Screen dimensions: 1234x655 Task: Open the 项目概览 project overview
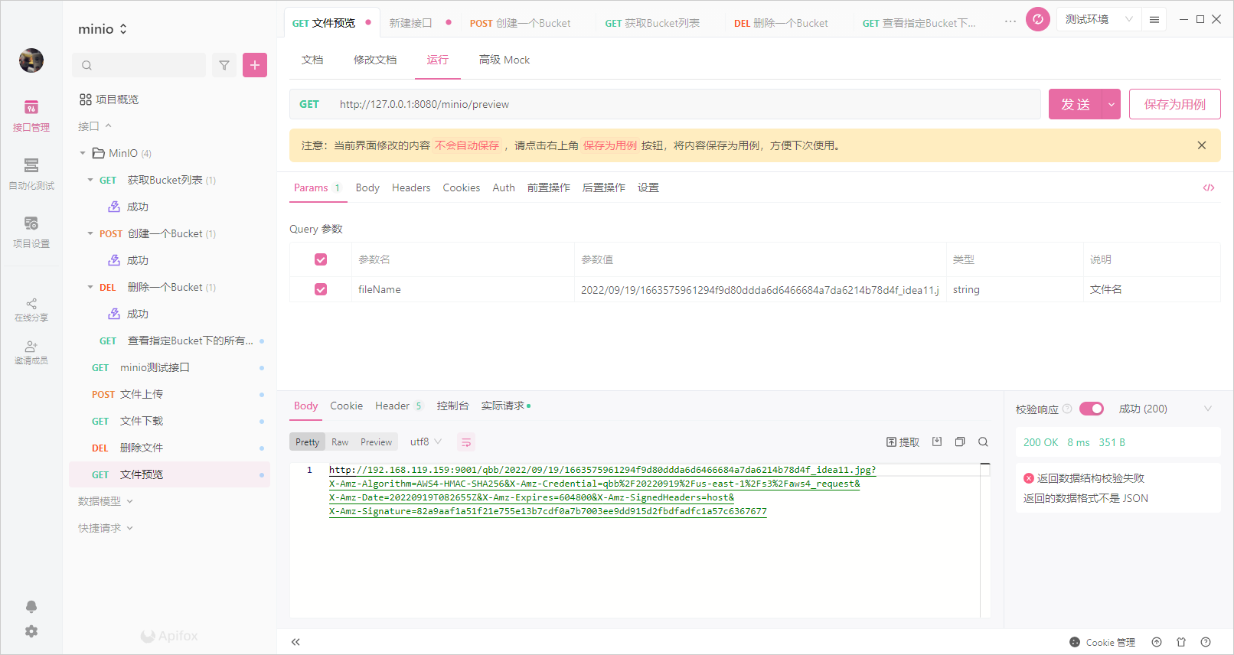[109, 99]
